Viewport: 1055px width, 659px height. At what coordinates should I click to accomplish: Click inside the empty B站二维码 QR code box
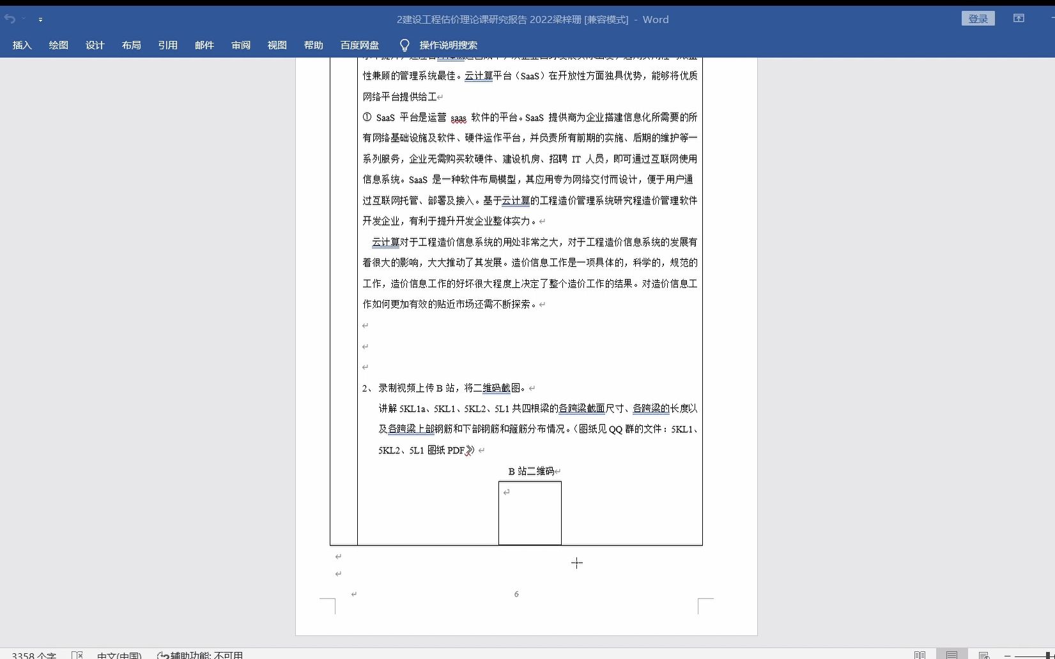tap(530, 513)
